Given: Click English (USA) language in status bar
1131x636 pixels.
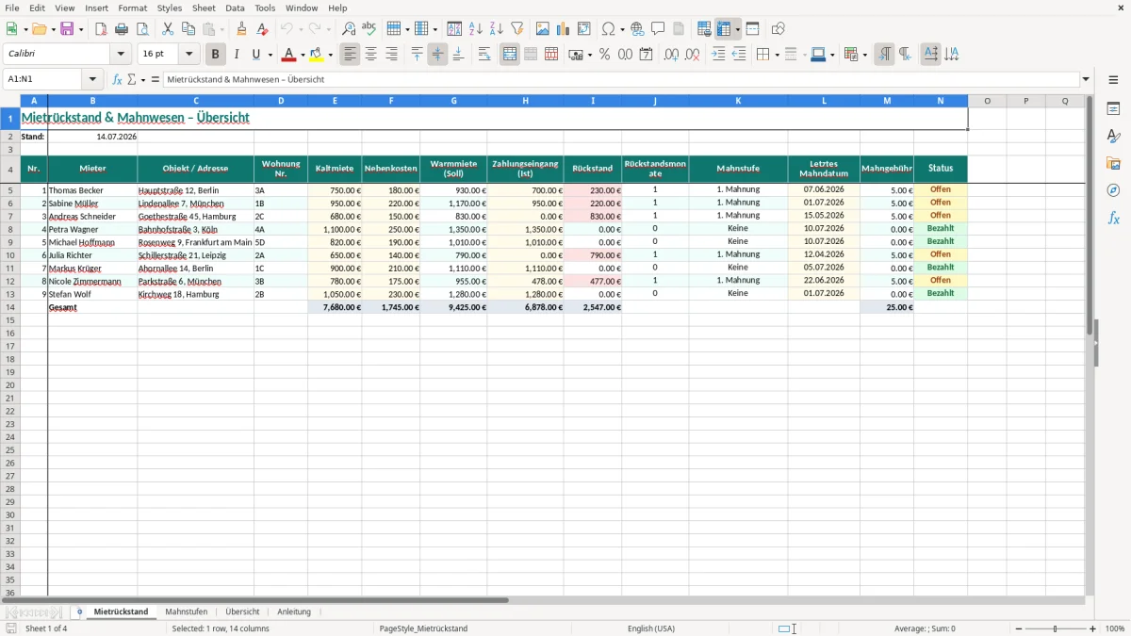Looking at the screenshot, I should click(651, 628).
